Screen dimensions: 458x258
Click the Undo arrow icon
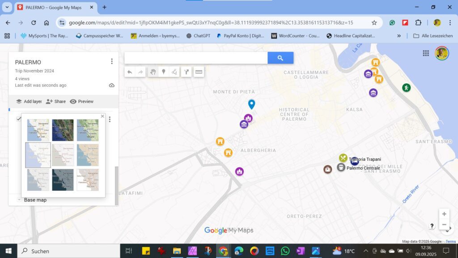(x=130, y=72)
